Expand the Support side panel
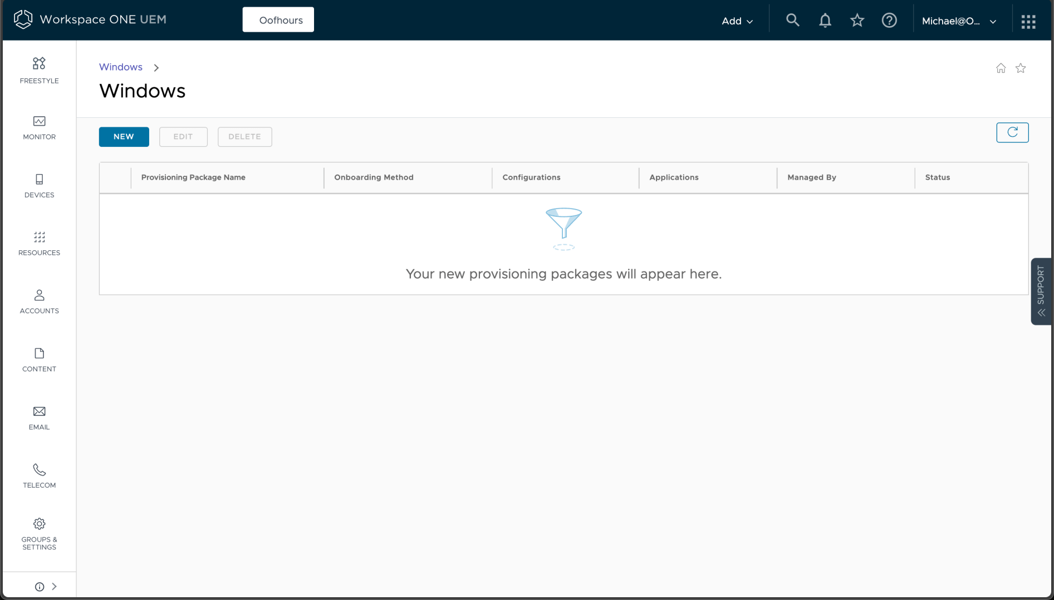Viewport: 1054px width, 600px height. coord(1041,291)
